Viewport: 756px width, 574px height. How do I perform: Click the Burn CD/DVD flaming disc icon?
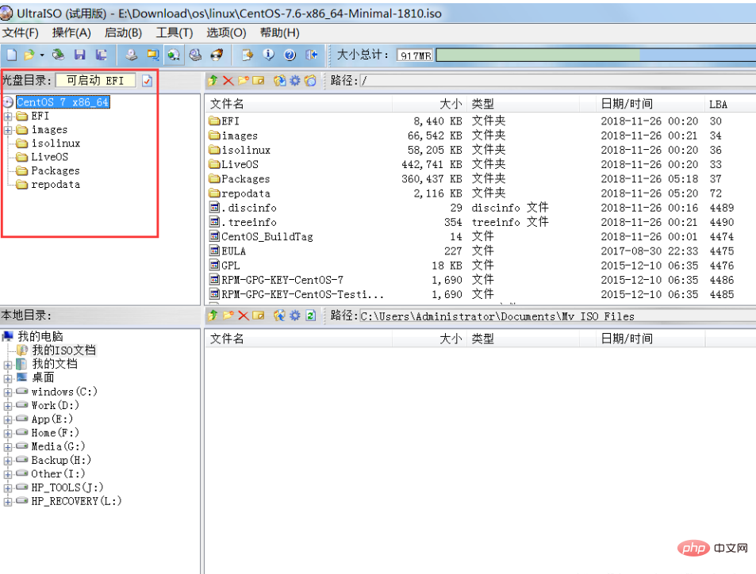217,55
